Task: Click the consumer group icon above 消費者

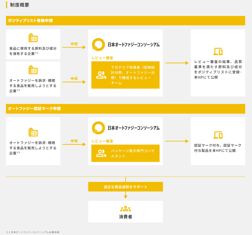Action: (125, 209)
